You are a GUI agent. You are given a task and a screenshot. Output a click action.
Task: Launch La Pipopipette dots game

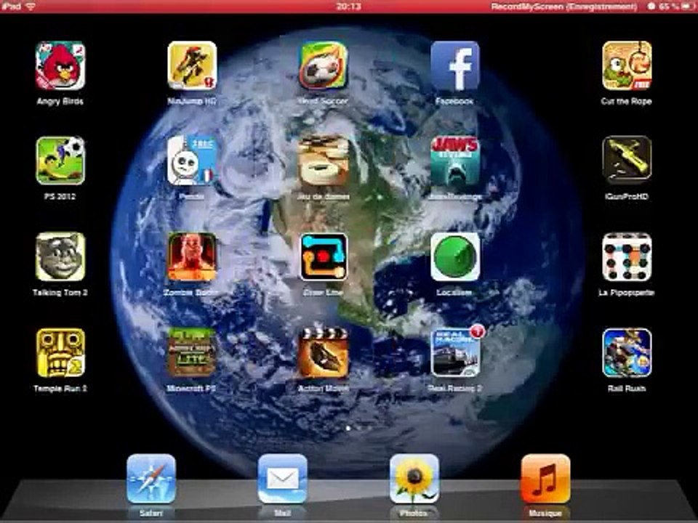627,256
